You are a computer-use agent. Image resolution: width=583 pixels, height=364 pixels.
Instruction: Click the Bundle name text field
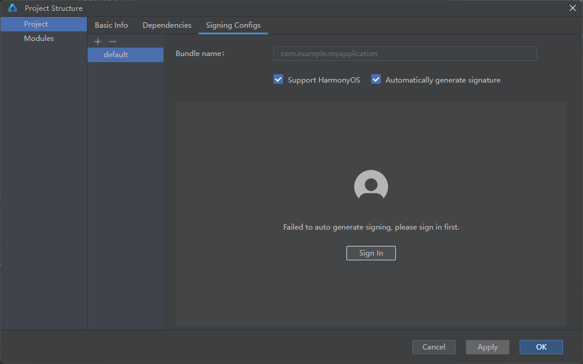405,54
